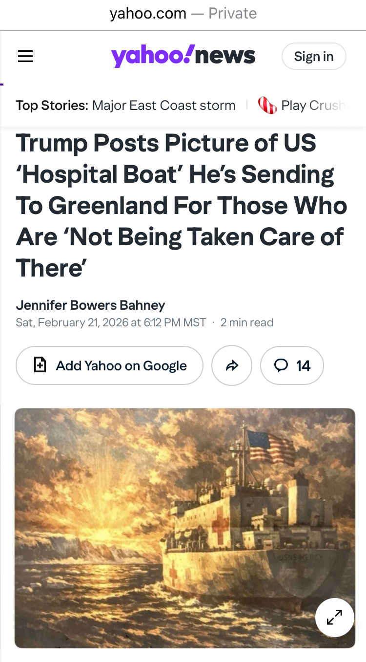The image size is (366, 662).
Task: Select the Top Stories label
Action: pos(52,105)
